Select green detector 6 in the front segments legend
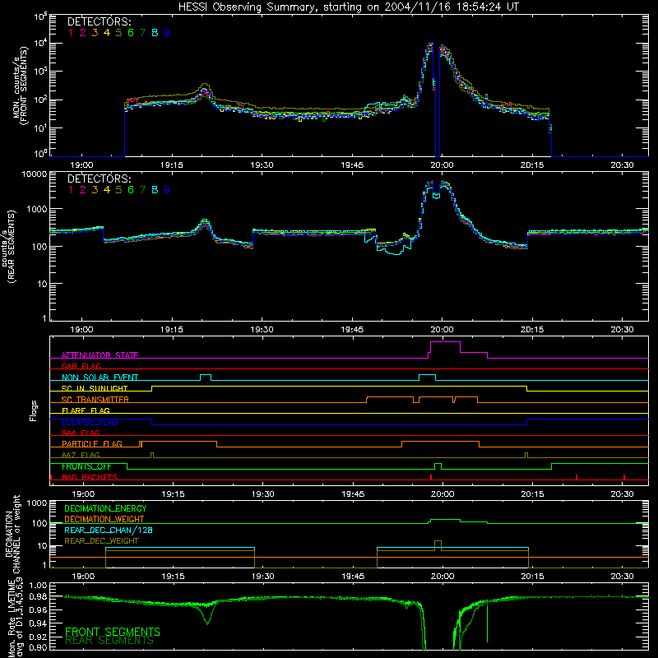658x658 pixels. click(131, 33)
